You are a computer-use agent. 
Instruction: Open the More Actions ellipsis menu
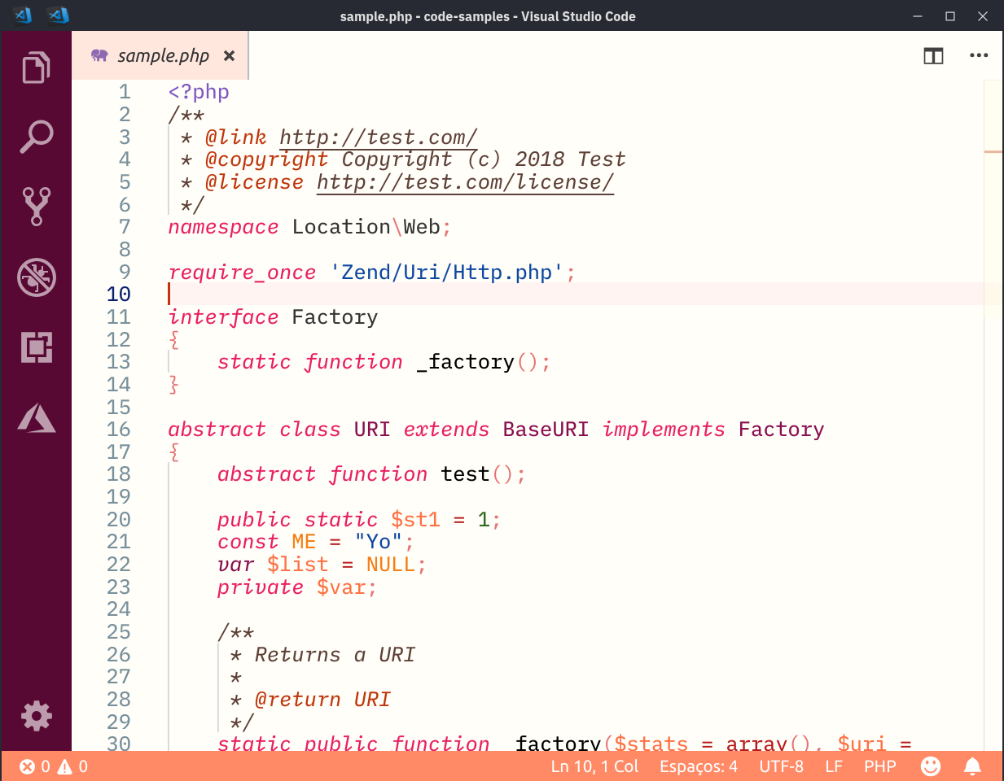(x=979, y=55)
